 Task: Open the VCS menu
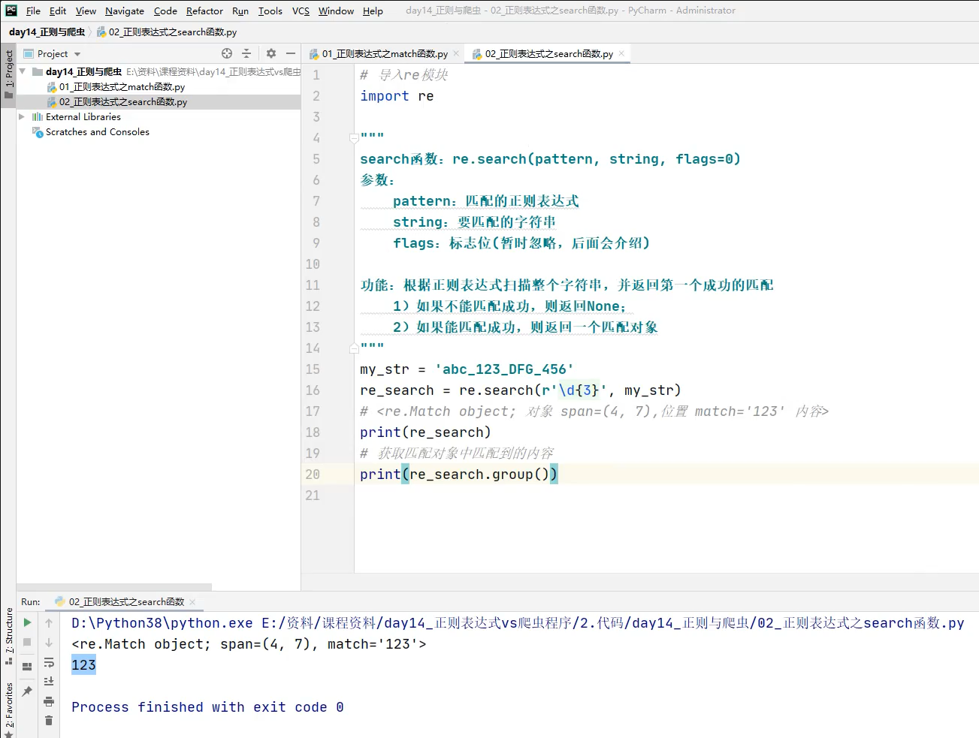[301, 11]
